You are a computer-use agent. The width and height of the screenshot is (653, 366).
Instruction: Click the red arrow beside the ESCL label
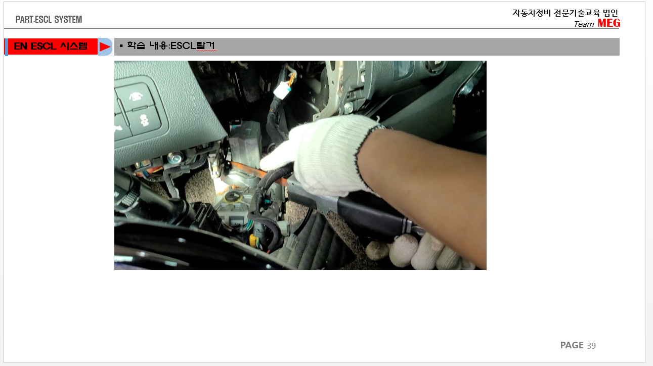tap(105, 47)
